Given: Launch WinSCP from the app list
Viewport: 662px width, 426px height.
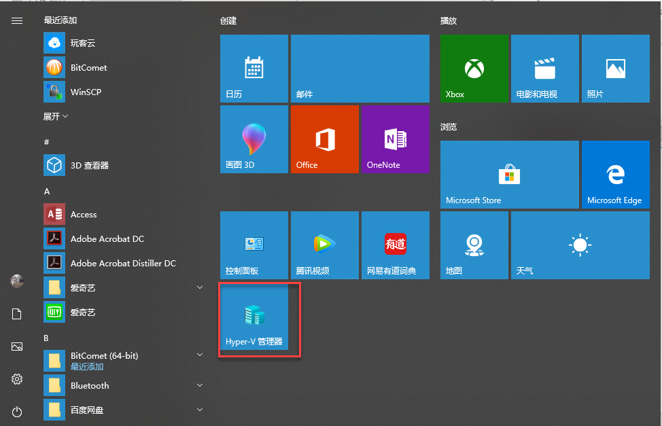Looking at the screenshot, I should pos(124,92).
